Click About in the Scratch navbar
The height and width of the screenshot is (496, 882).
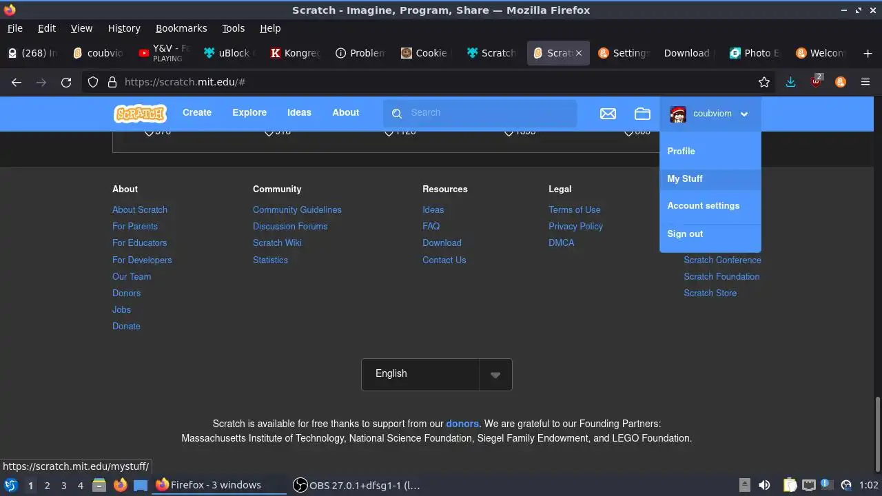click(346, 113)
